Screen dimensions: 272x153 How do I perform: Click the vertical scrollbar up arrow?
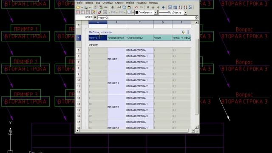[196, 23]
